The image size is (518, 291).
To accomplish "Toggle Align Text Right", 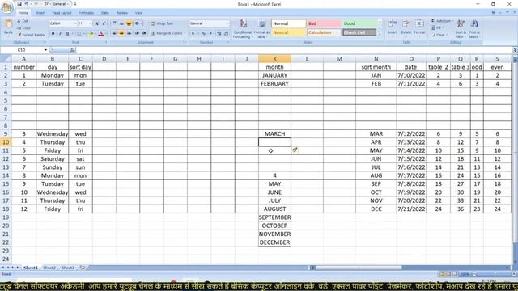I will point(129,33).
